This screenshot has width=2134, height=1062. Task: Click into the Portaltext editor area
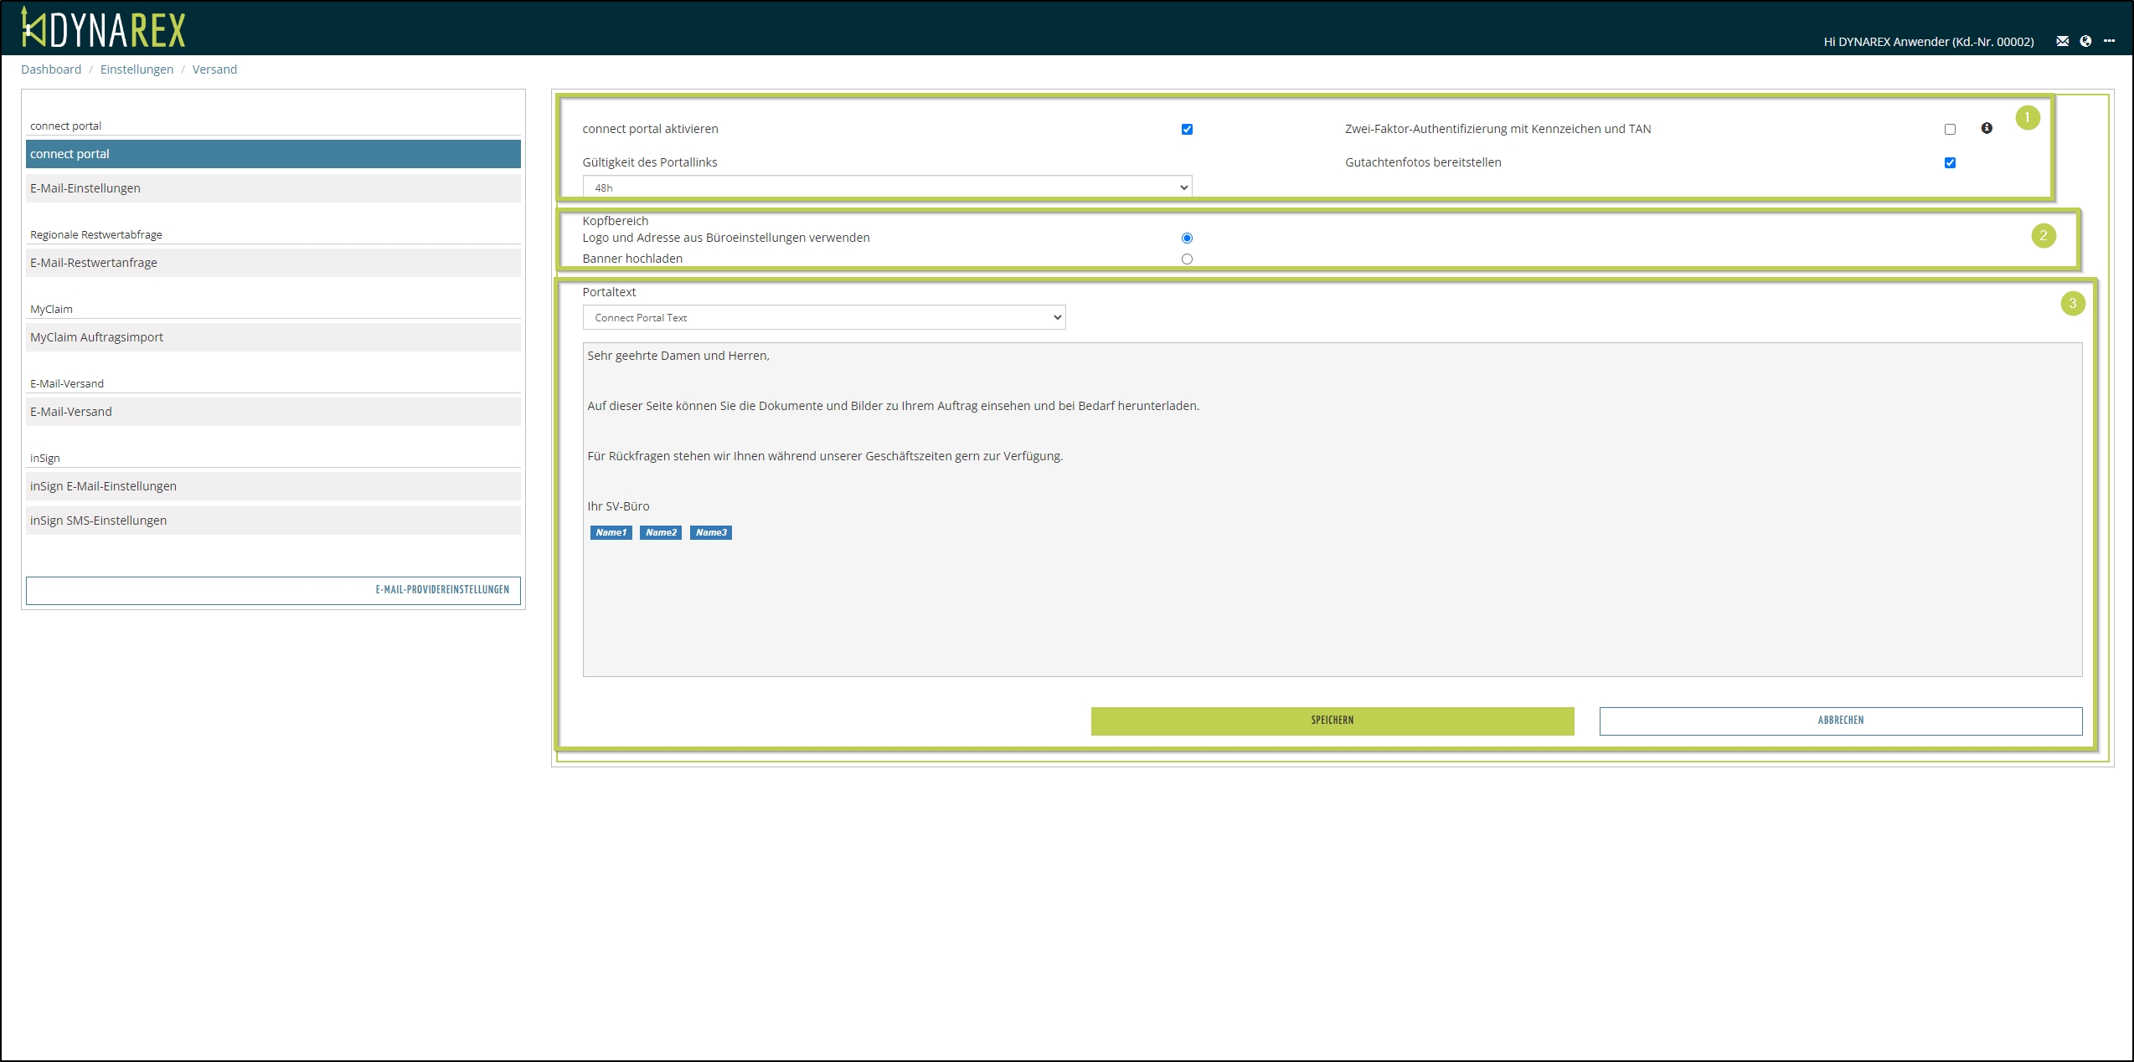tap(1332, 603)
